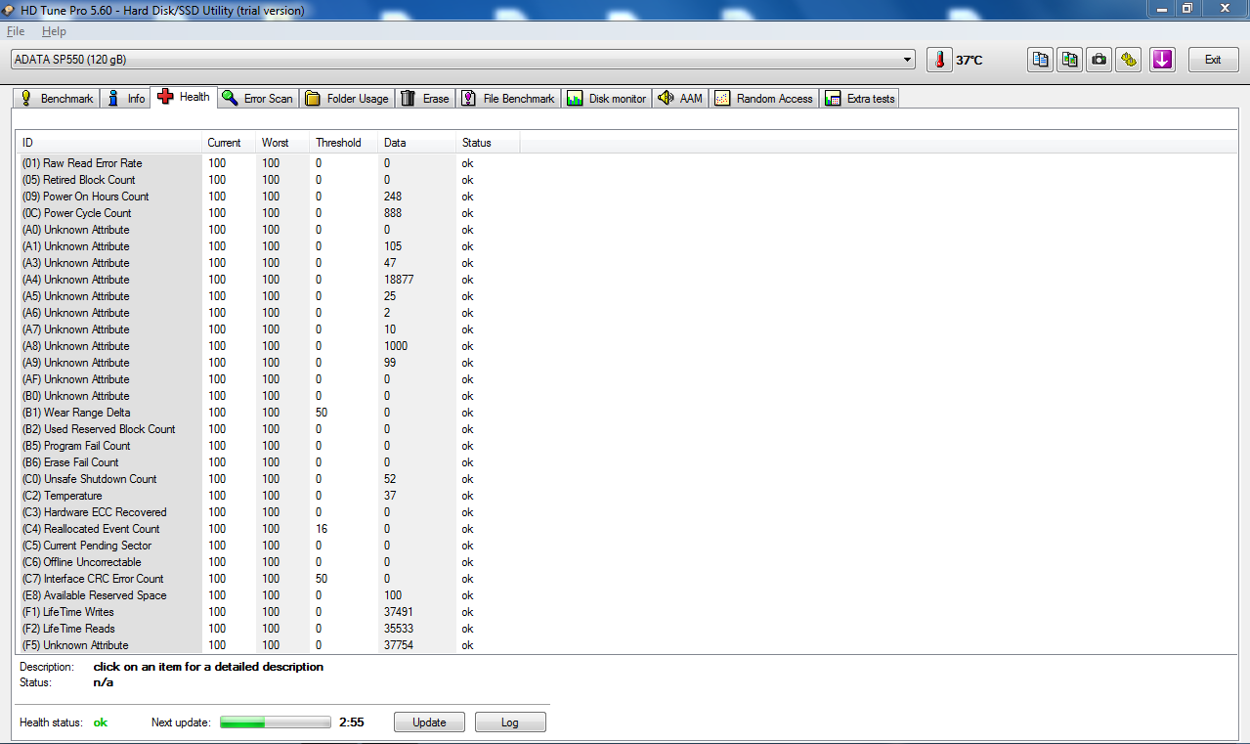Click the Current column header
Image resolution: width=1250 pixels, height=744 pixels.
[x=229, y=143]
